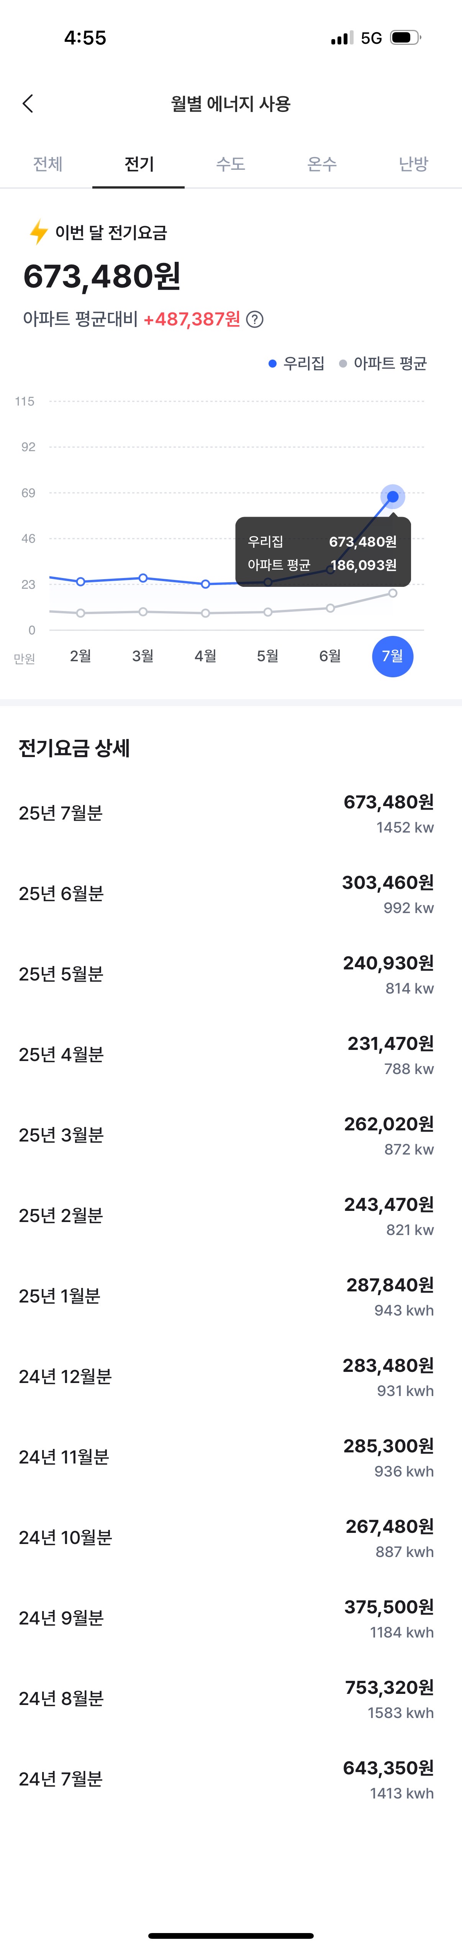Tap the chart point for 7월 usage
462x1948 pixels.
point(392,497)
